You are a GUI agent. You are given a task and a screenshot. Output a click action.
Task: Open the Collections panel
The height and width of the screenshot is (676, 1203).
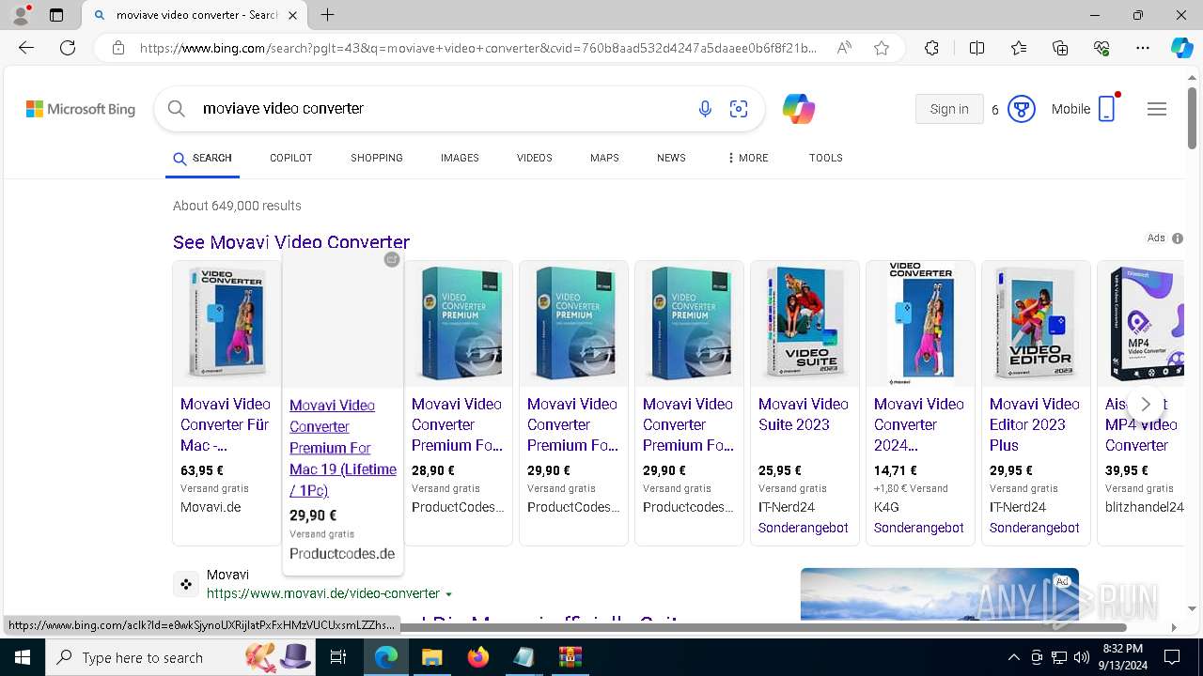coord(1060,48)
